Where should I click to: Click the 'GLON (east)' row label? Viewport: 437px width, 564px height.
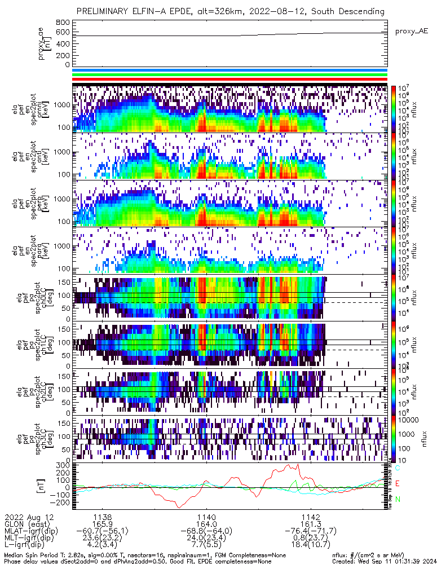(x=28, y=525)
